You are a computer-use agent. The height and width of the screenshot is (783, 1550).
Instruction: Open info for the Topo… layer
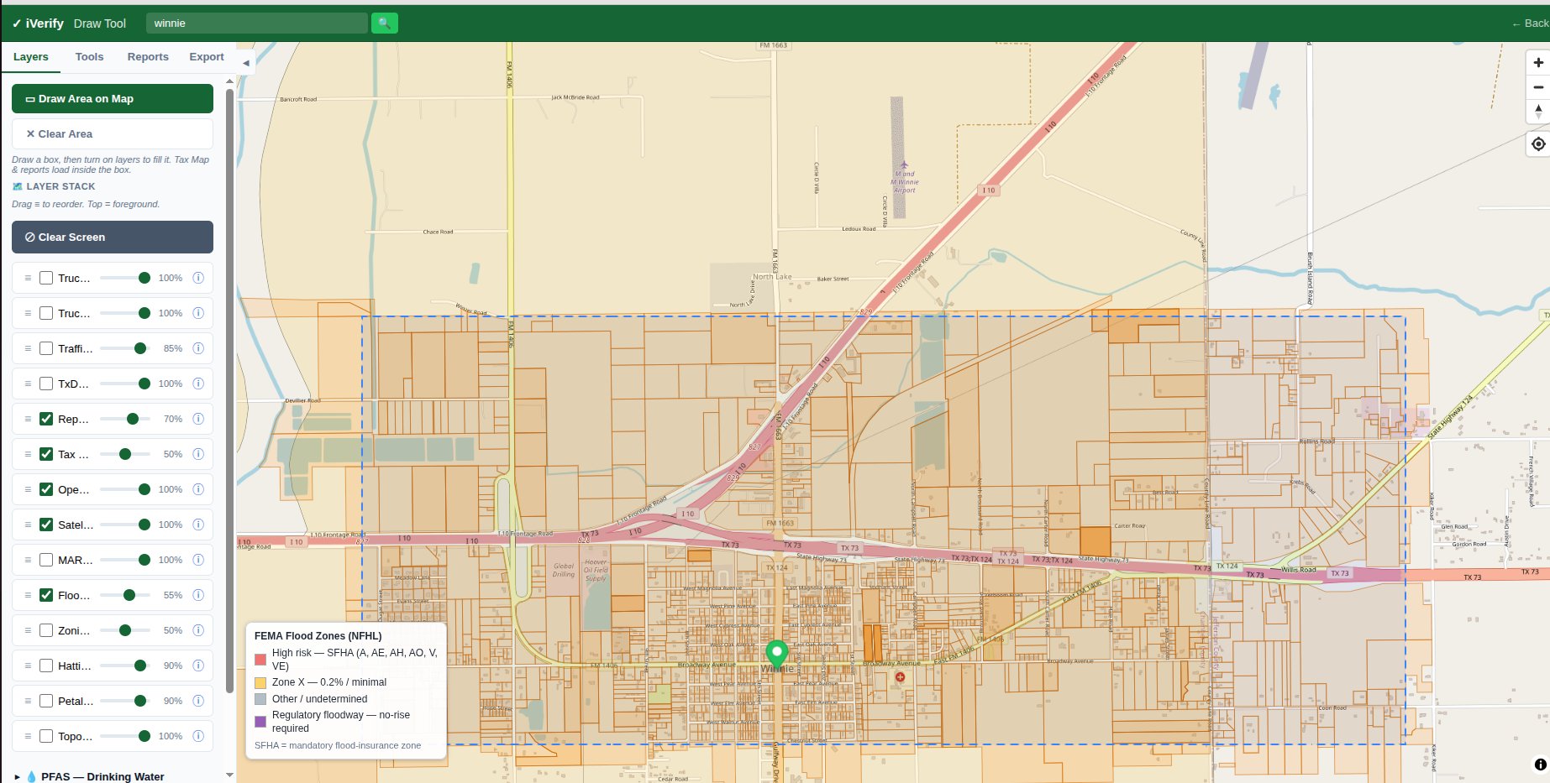(x=198, y=736)
